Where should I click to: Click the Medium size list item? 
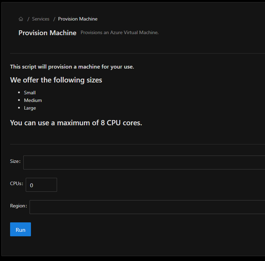[x=33, y=101]
